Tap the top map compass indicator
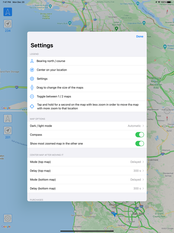This screenshot has width=174, height=233. [167, 12]
